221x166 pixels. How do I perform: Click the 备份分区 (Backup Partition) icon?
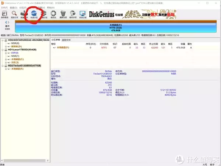click(x=73, y=14)
